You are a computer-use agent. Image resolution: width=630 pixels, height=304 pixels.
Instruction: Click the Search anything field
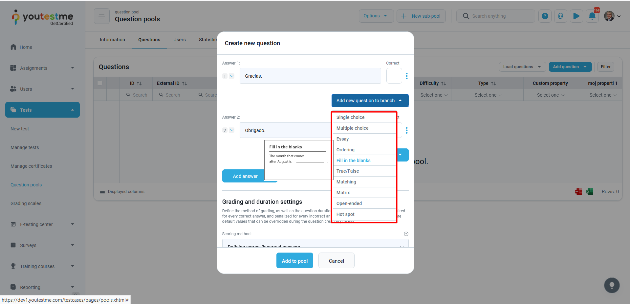point(496,16)
